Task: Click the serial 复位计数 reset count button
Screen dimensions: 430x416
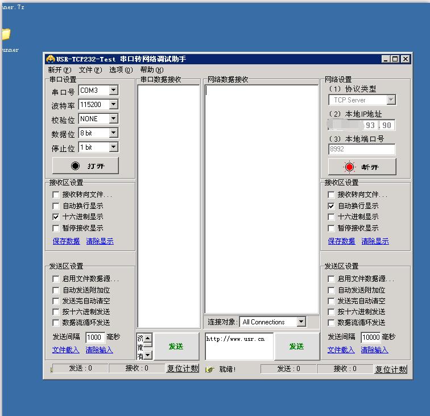Action: point(183,369)
